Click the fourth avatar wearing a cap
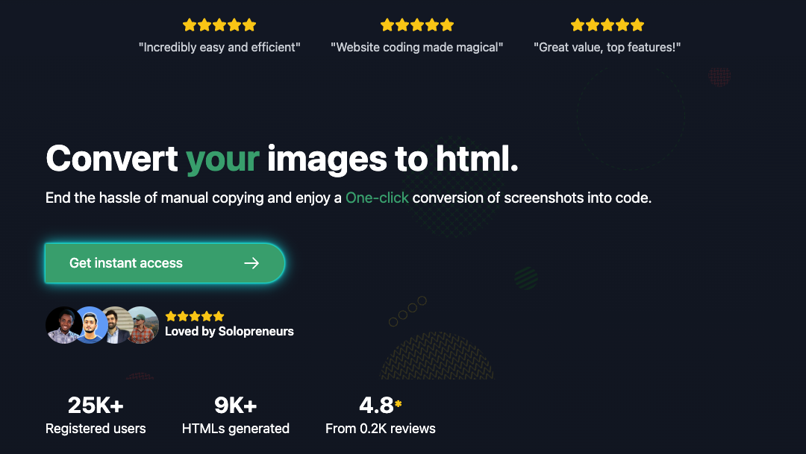The width and height of the screenshot is (806, 454). pos(142,325)
